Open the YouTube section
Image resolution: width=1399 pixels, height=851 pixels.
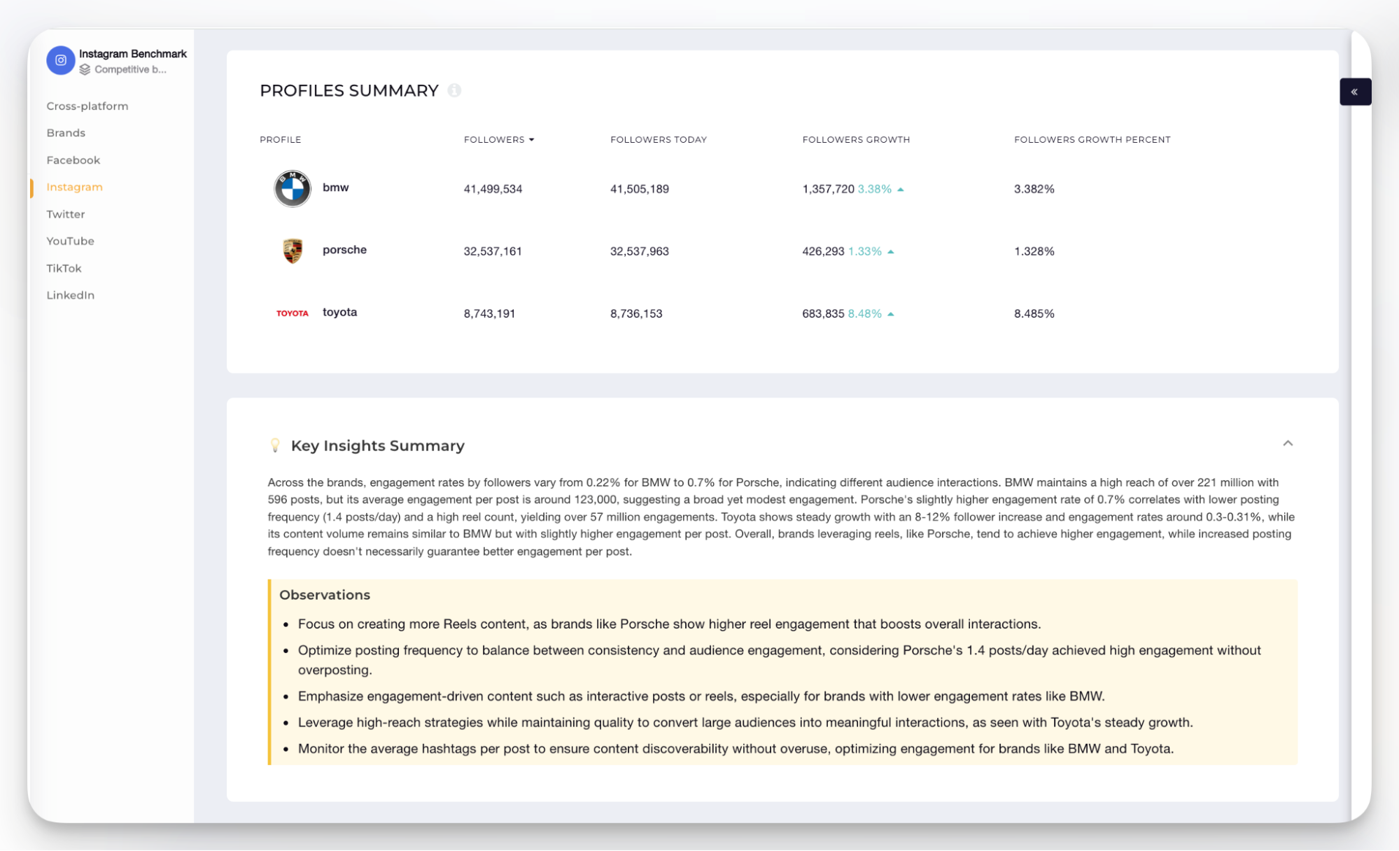[70, 241]
